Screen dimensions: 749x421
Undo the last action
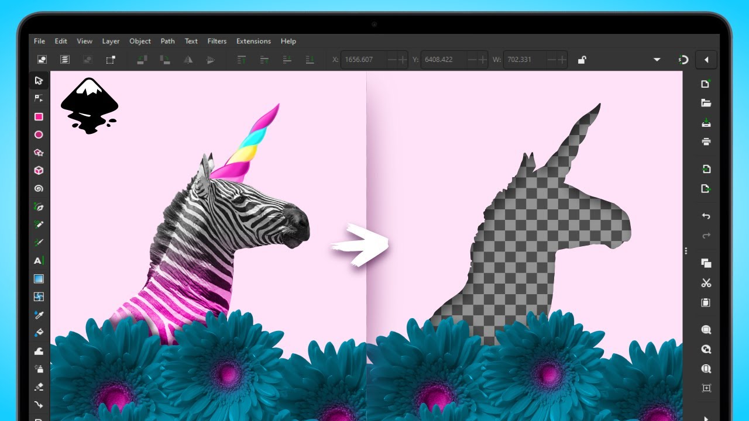click(706, 216)
